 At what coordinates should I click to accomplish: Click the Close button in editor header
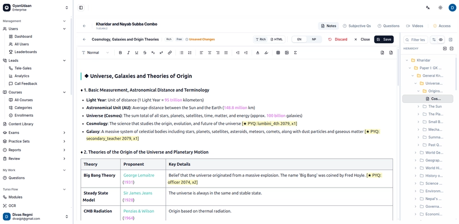point(362,39)
